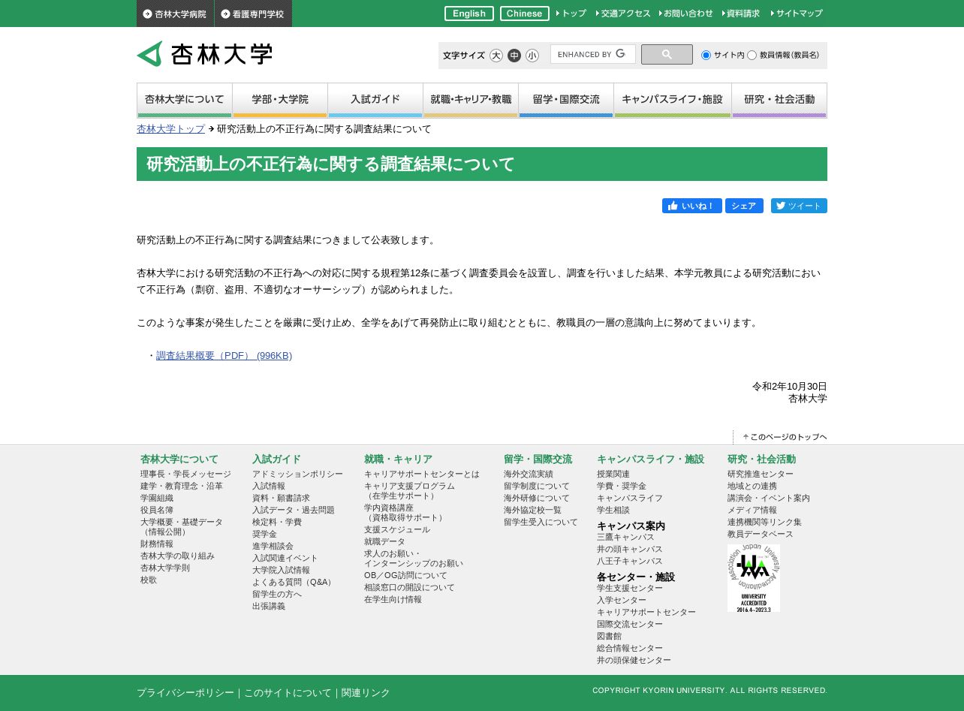This screenshot has width=964, height=711.
Task: Open 留学生受入について footer link
Action: point(541,523)
